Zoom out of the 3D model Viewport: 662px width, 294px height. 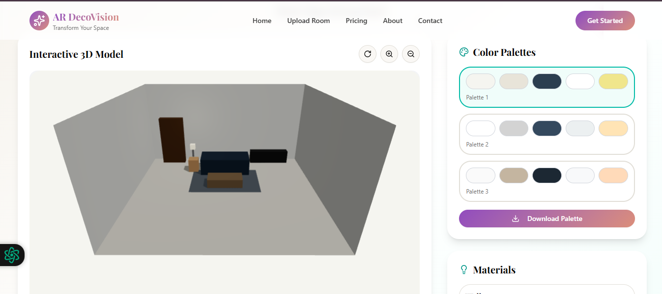(411, 54)
